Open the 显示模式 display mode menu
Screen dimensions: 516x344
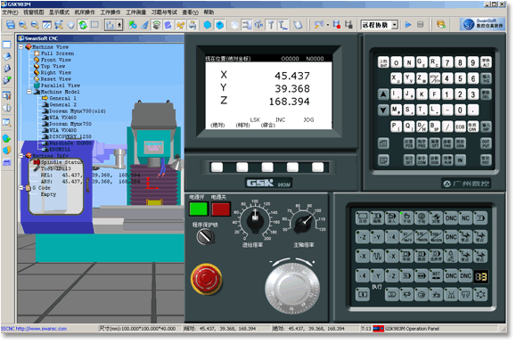tap(59, 12)
